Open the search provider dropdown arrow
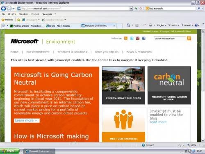Image resolution: width=205 pixels, height=154 pixels. [203, 9]
